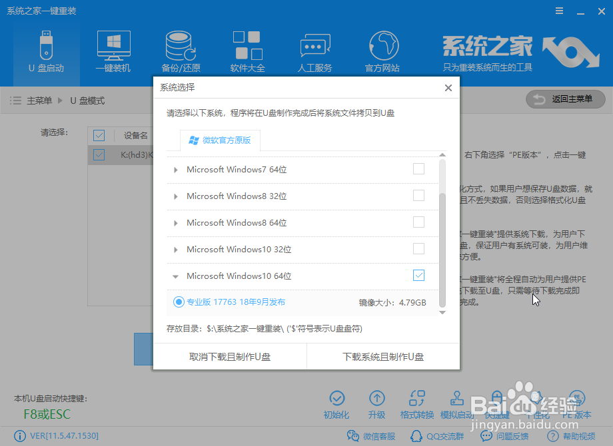
Task: Expand Microsoft Windows8 32位 entry
Action: 175,196
